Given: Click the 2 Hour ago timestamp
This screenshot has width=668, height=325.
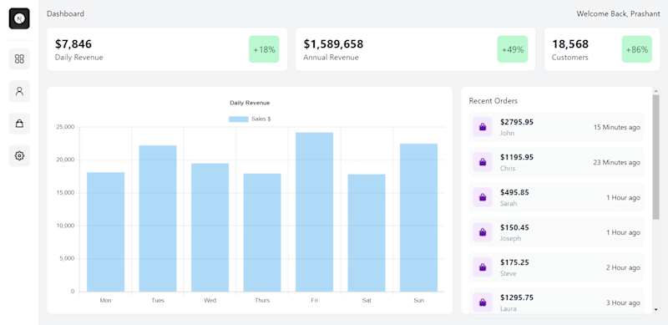Looking at the screenshot, I should (x=623, y=267).
